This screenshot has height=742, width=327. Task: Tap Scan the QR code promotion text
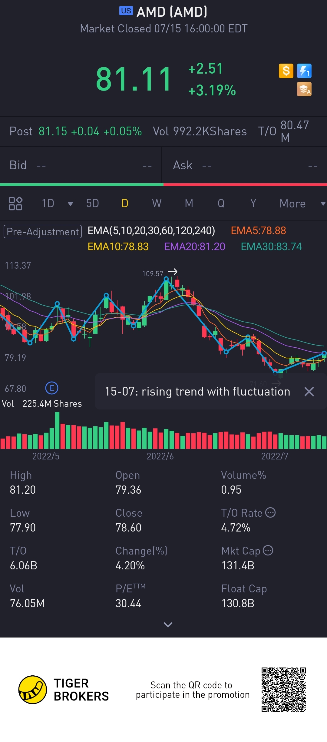point(193,690)
